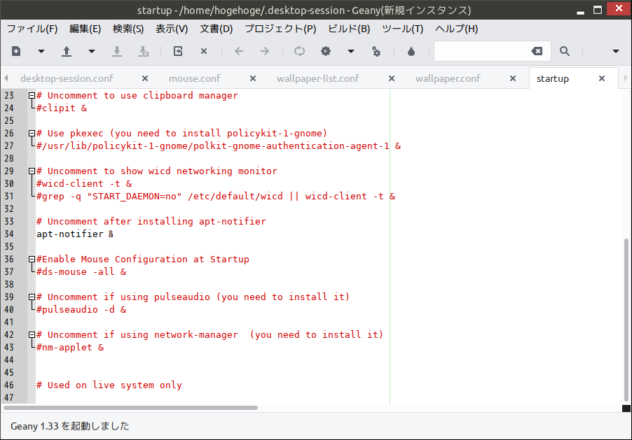Navigate back with left arrow icon
Image resolution: width=632 pixels, height=440 pixels.
239,51
